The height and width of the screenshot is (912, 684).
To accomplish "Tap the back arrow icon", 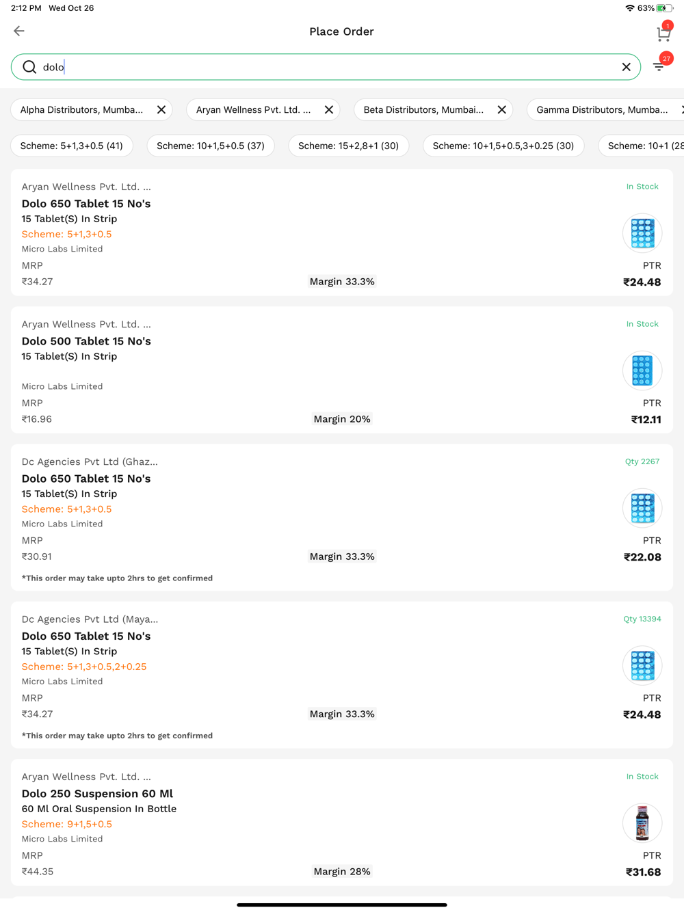I will [x=19, y=31].
